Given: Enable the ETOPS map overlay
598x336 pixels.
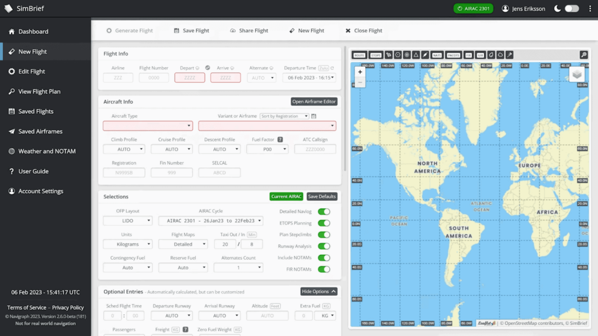Looking at the screenshot, I should point(376,55).
